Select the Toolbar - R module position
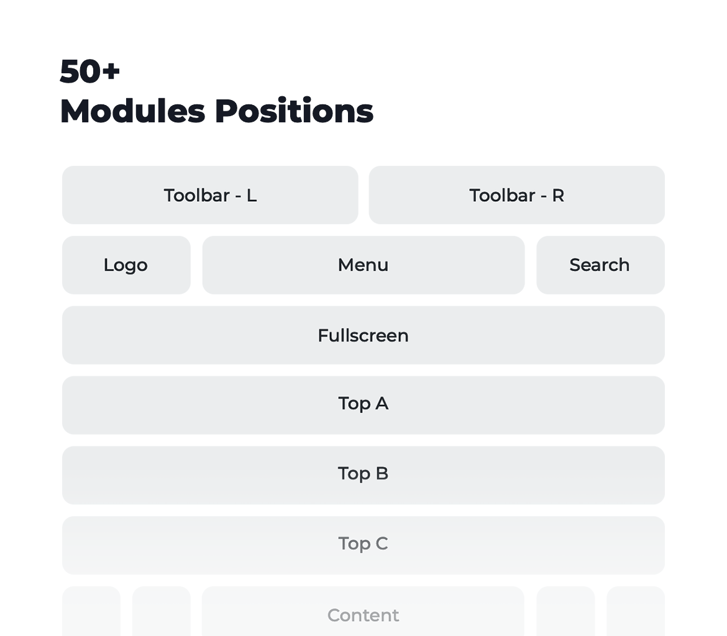Screen dimensions: 727x636 coord(516,195)
